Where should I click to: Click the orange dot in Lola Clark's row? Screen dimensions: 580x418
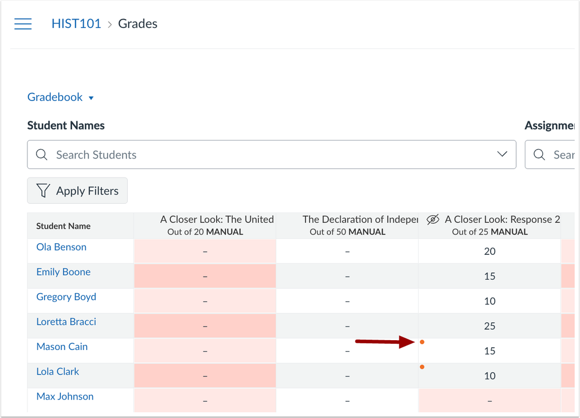[x=422, y=367]
